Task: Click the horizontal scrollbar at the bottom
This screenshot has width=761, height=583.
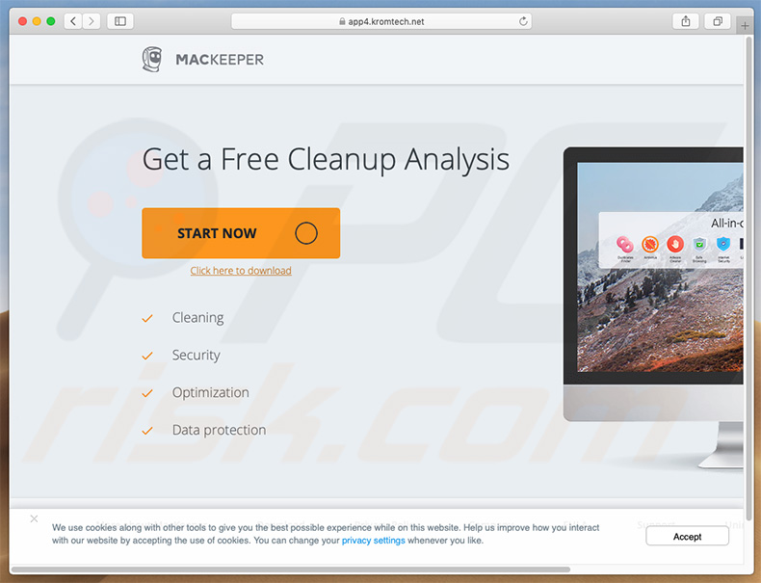Action: [290, 570]
